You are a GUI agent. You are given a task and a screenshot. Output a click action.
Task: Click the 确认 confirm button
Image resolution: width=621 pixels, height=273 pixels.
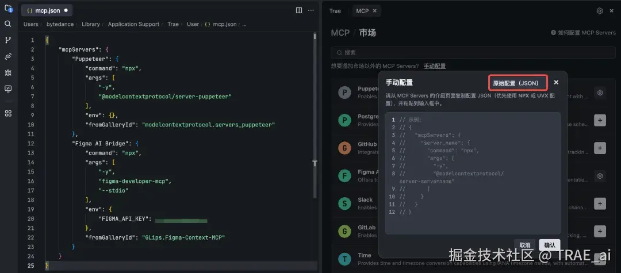(550, 245)
